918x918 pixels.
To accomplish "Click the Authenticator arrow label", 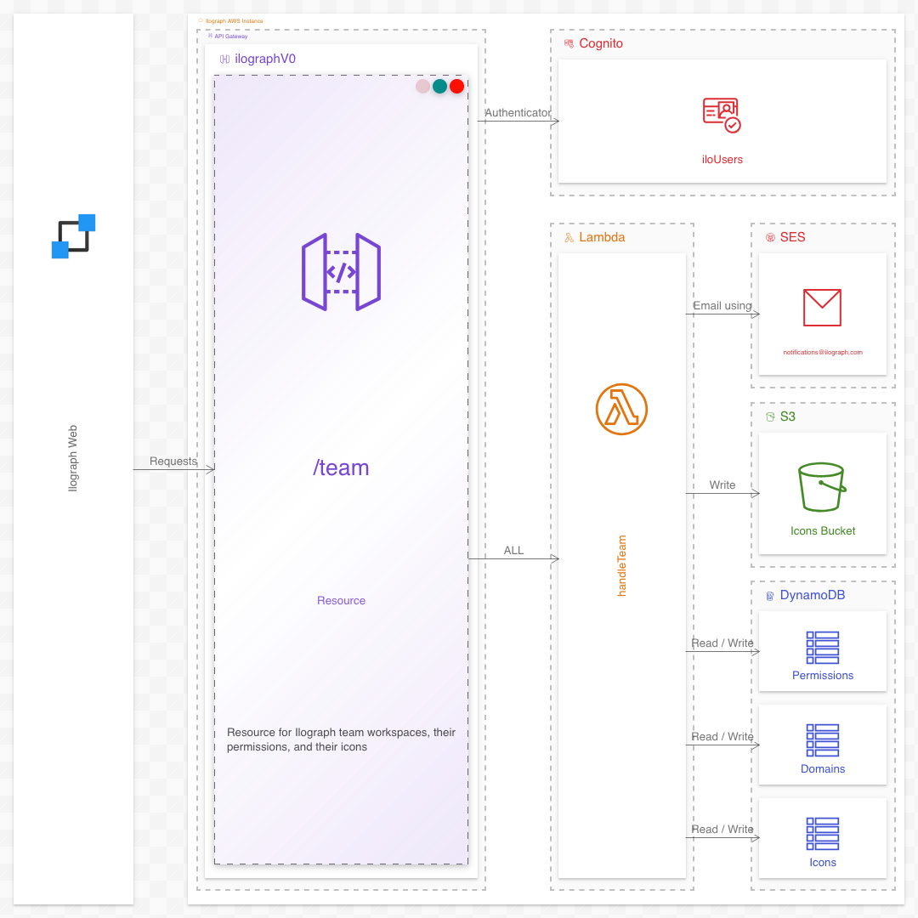I will [518, 112].
